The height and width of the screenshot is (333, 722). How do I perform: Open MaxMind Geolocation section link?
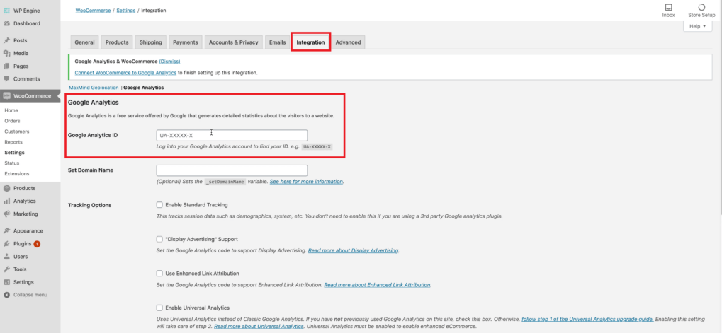(94, 87)
